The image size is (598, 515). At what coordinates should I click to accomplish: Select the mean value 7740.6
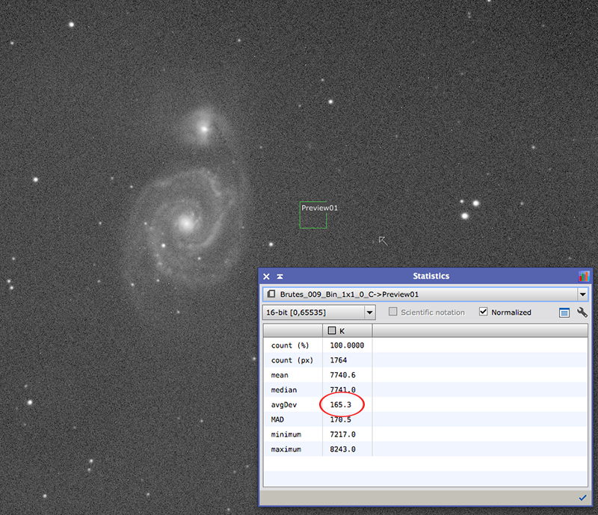point(342,375)
